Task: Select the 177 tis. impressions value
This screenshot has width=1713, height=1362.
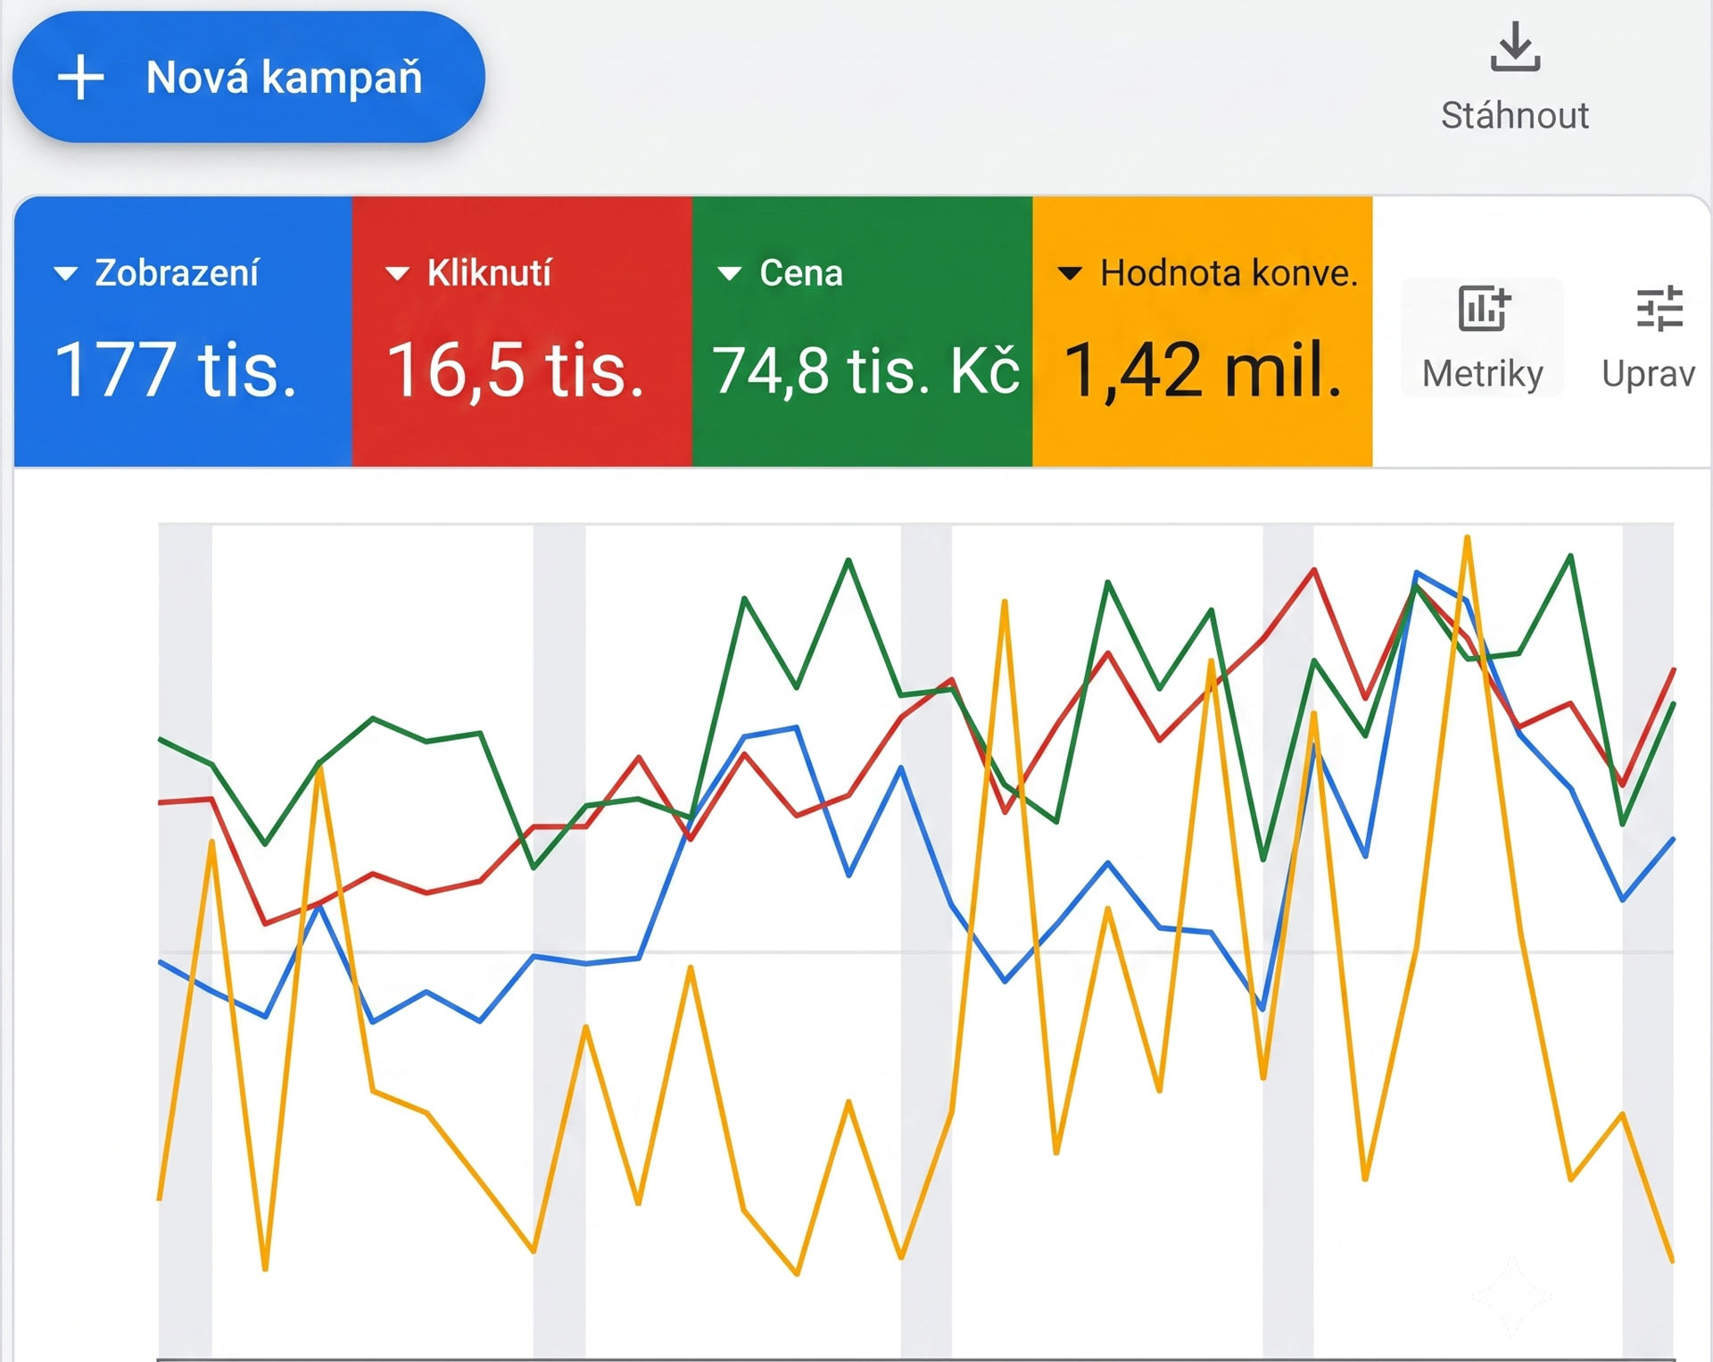Action: coord(176,370)
